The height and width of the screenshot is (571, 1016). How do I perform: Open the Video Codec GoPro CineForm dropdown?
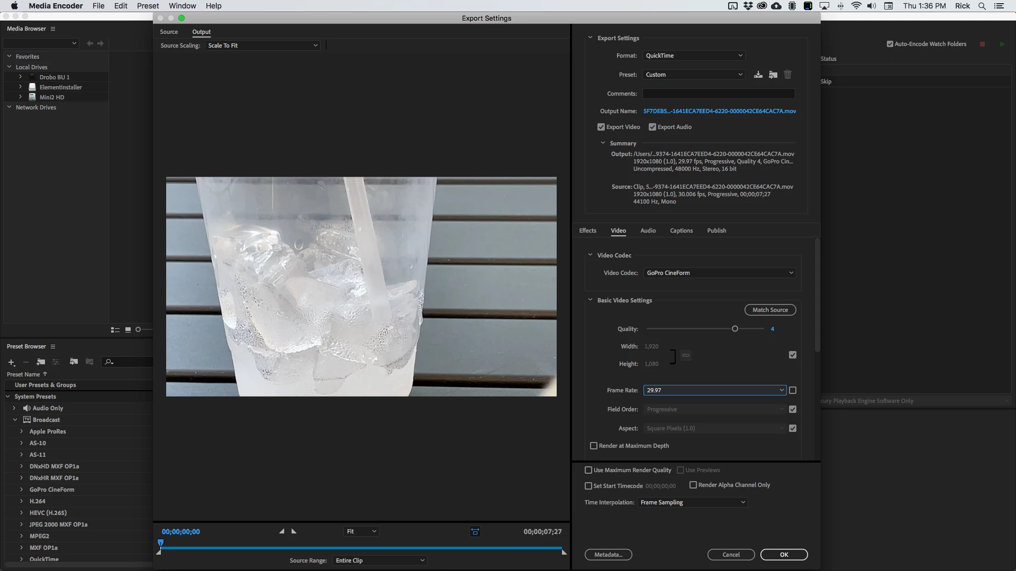(720, 273)
